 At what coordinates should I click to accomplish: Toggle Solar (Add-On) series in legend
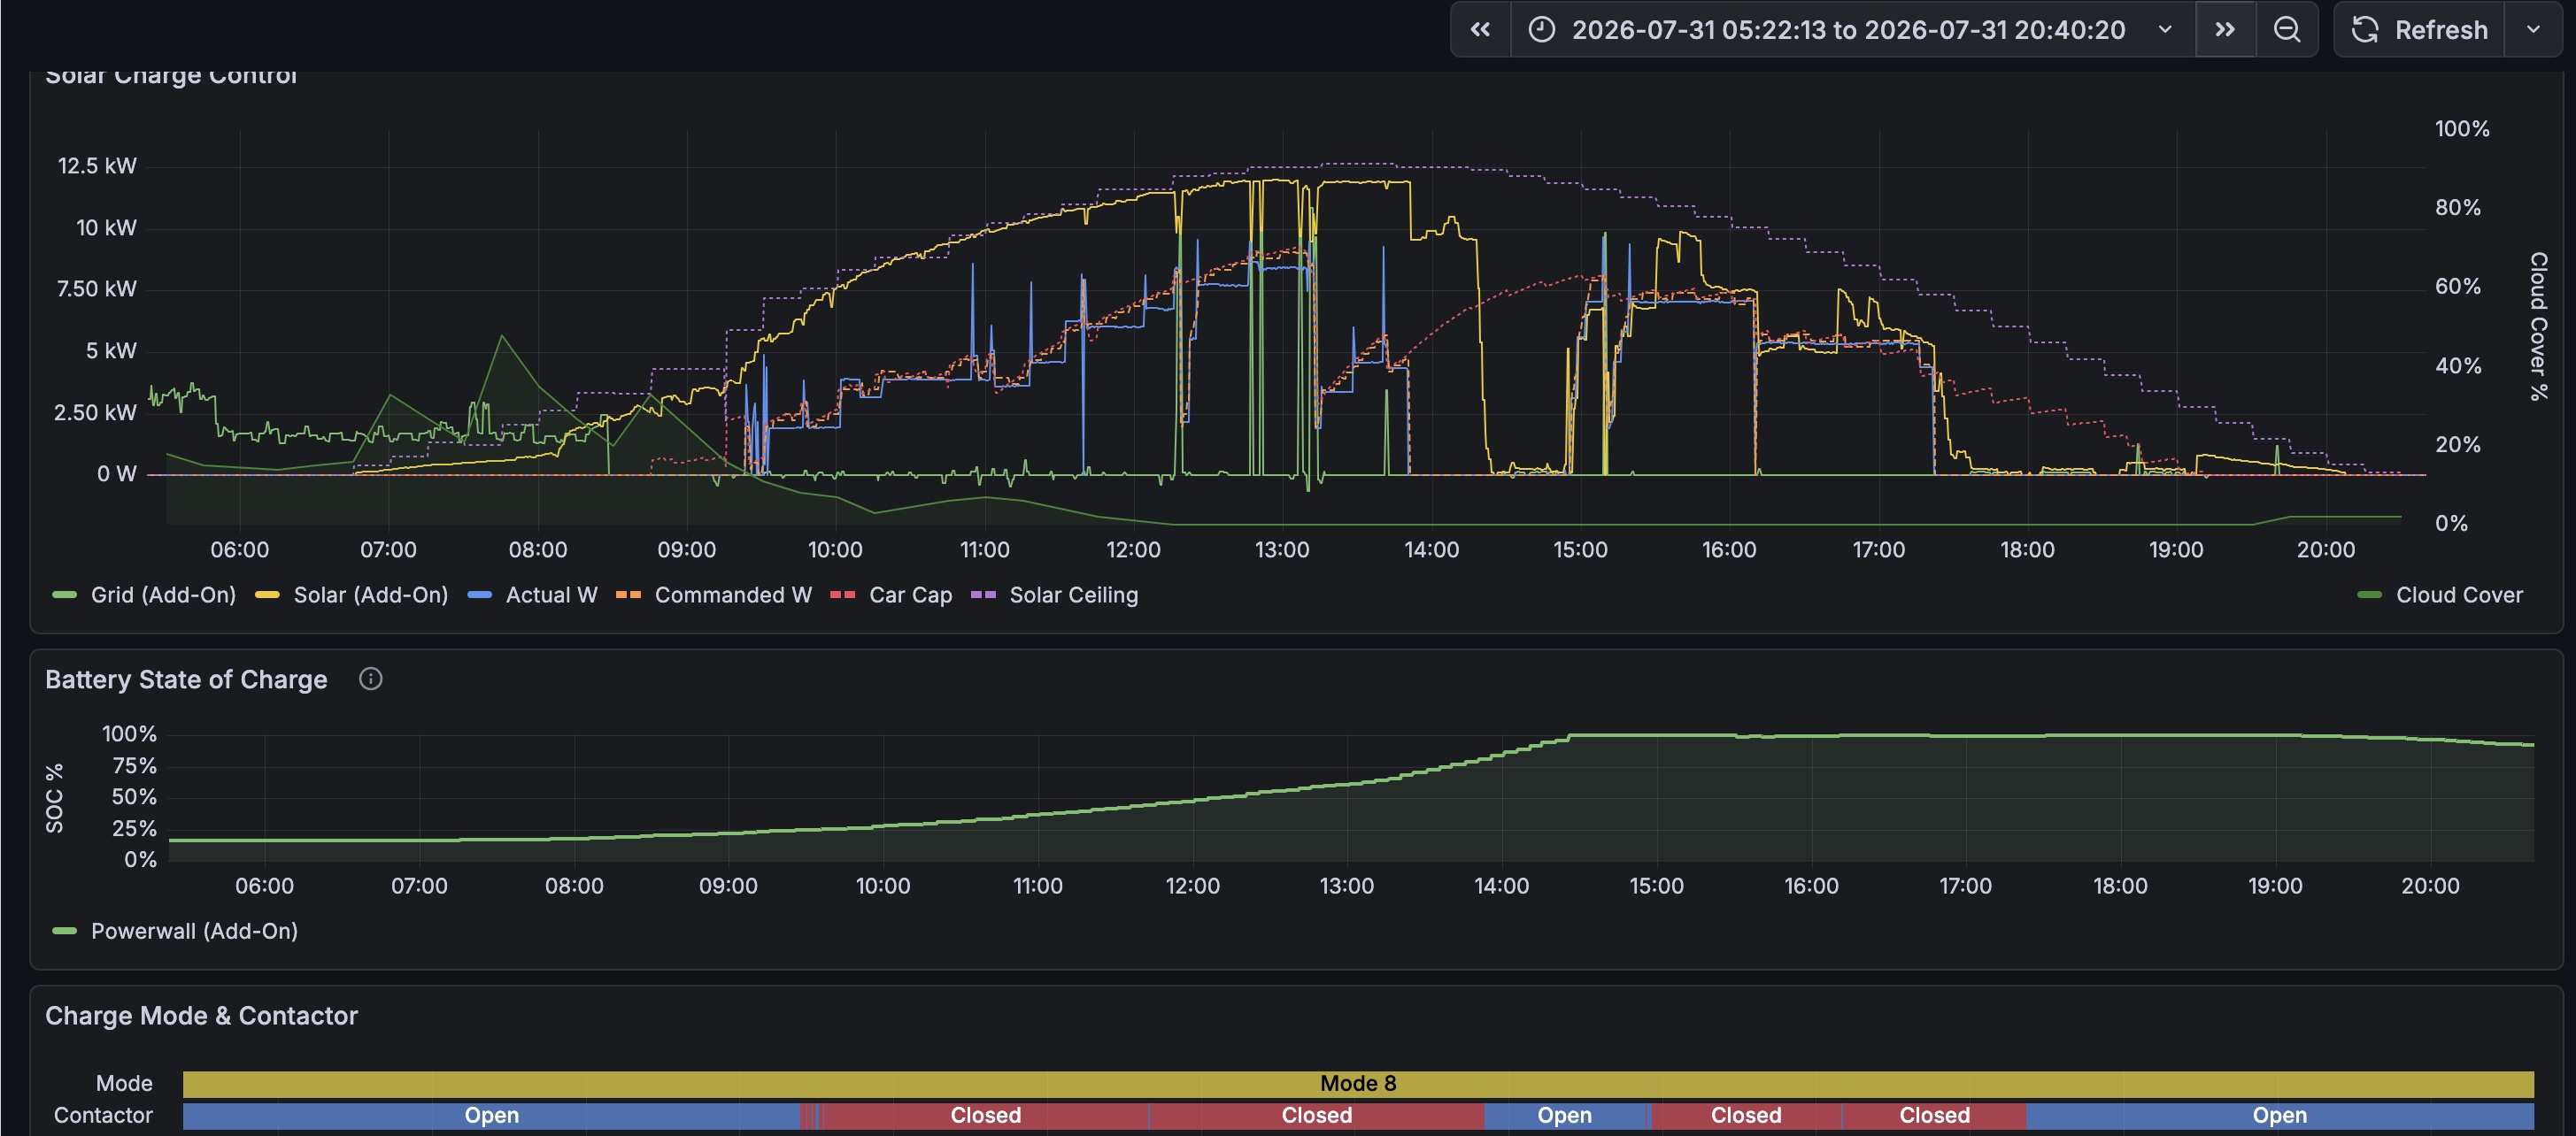pos(370,595)
